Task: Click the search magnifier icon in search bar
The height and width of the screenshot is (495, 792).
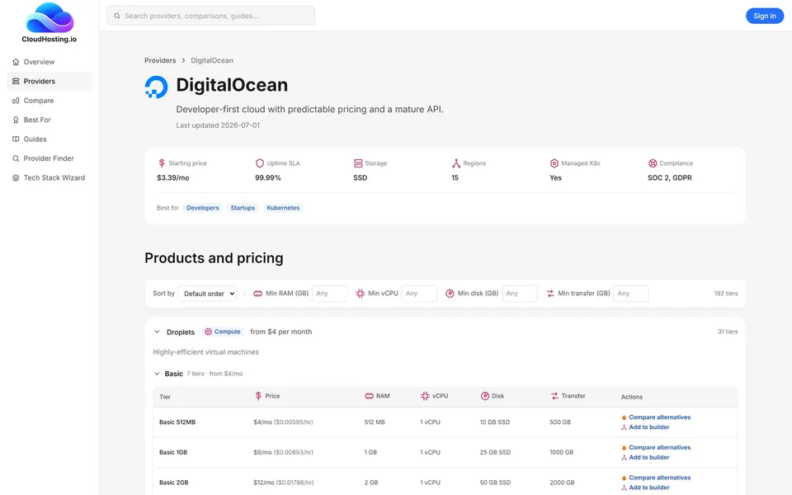Action: [x=117, y=16]
